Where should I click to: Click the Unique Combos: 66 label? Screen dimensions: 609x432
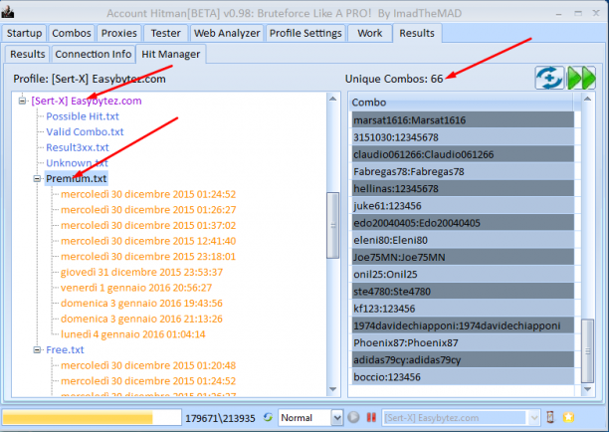pyautogui.click(x=394, y=79)
